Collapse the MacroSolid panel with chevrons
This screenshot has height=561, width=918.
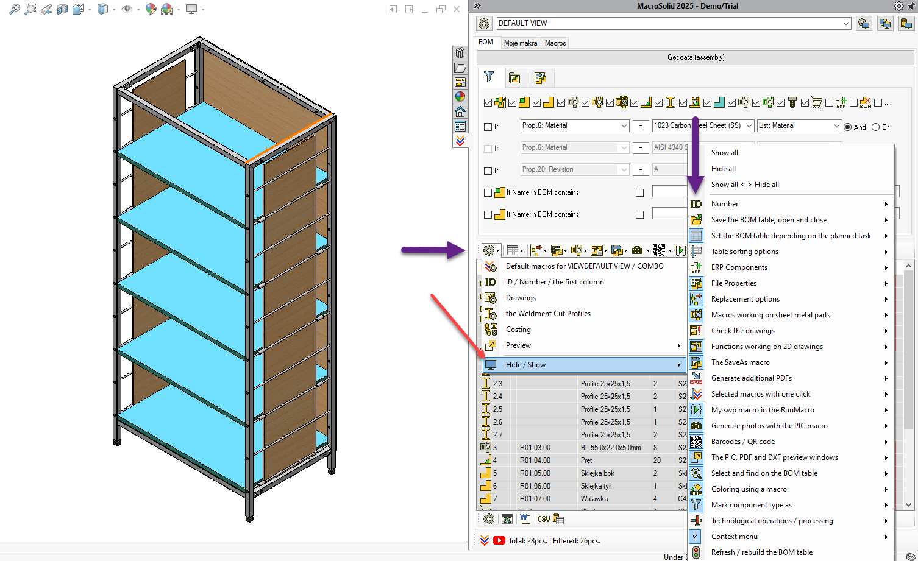click(477, 5)
